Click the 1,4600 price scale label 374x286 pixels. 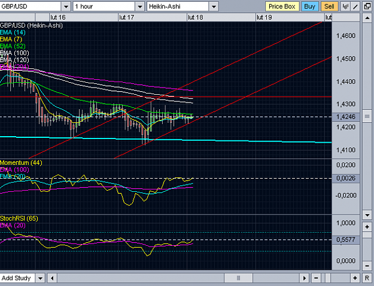(x=346, y=36)
